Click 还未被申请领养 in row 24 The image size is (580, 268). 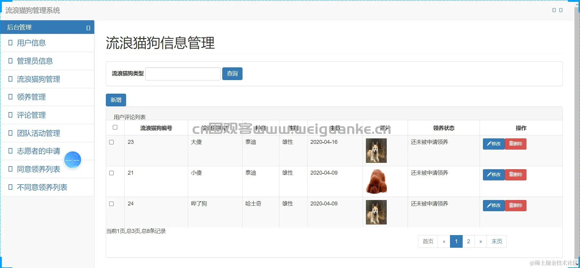point(429,204)
